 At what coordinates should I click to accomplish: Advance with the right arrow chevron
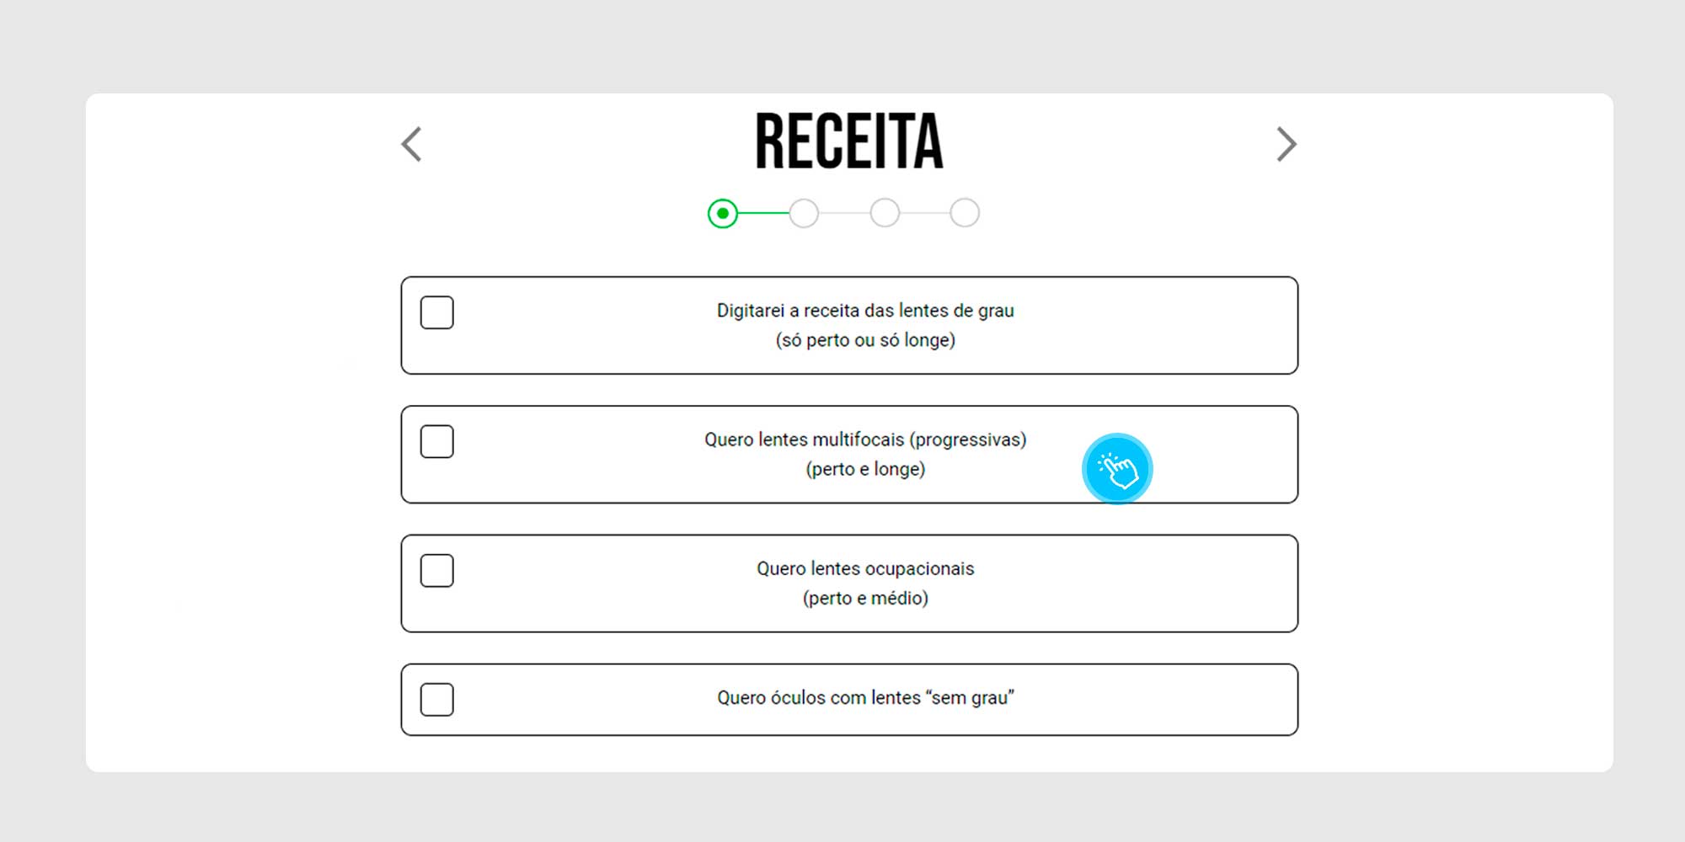(1286, 144)
